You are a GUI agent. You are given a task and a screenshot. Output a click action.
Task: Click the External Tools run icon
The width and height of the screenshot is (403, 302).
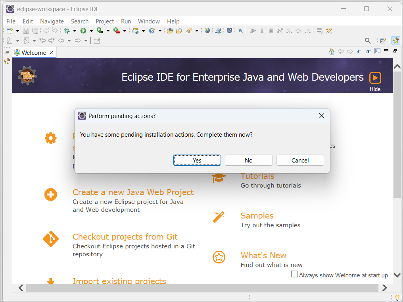(117, 31)
